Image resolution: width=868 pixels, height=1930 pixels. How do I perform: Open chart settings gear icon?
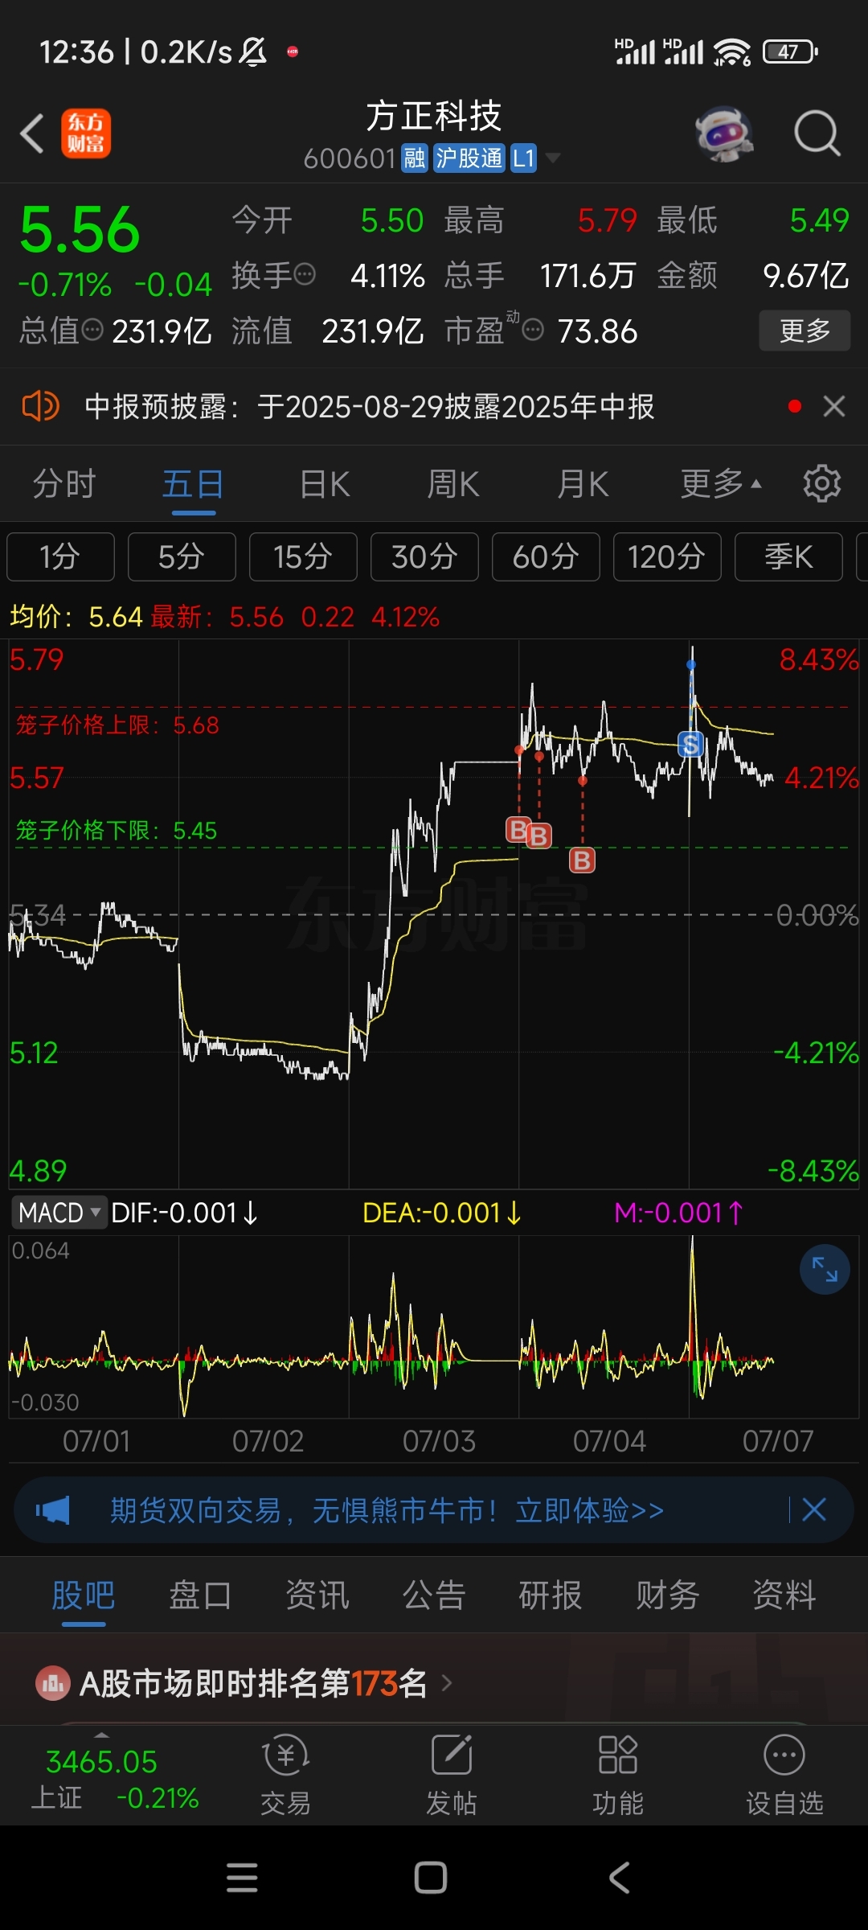pyautogui.click(x=821, y=484)
